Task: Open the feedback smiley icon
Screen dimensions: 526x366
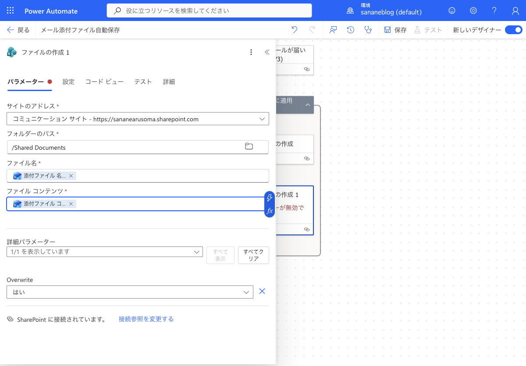Action: pos(452,11)
